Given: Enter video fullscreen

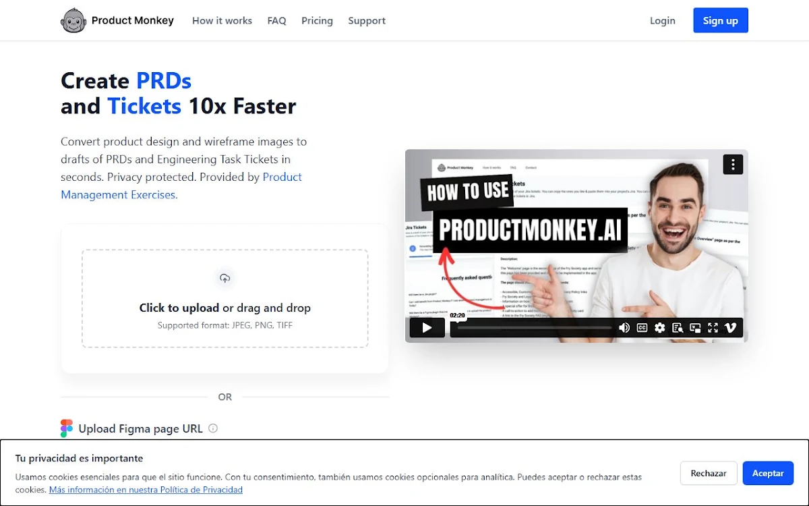Looking at the screenshot, I should coord(713,328).
